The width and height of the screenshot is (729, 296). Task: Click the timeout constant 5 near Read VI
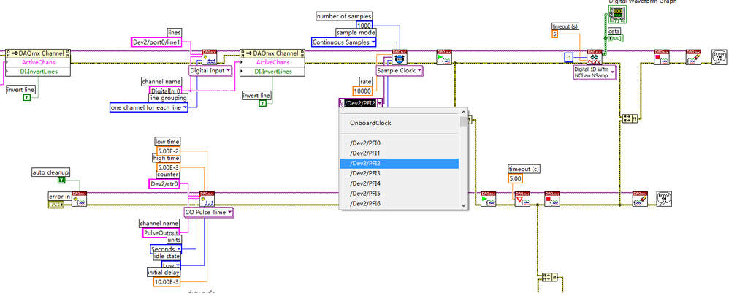554,34
